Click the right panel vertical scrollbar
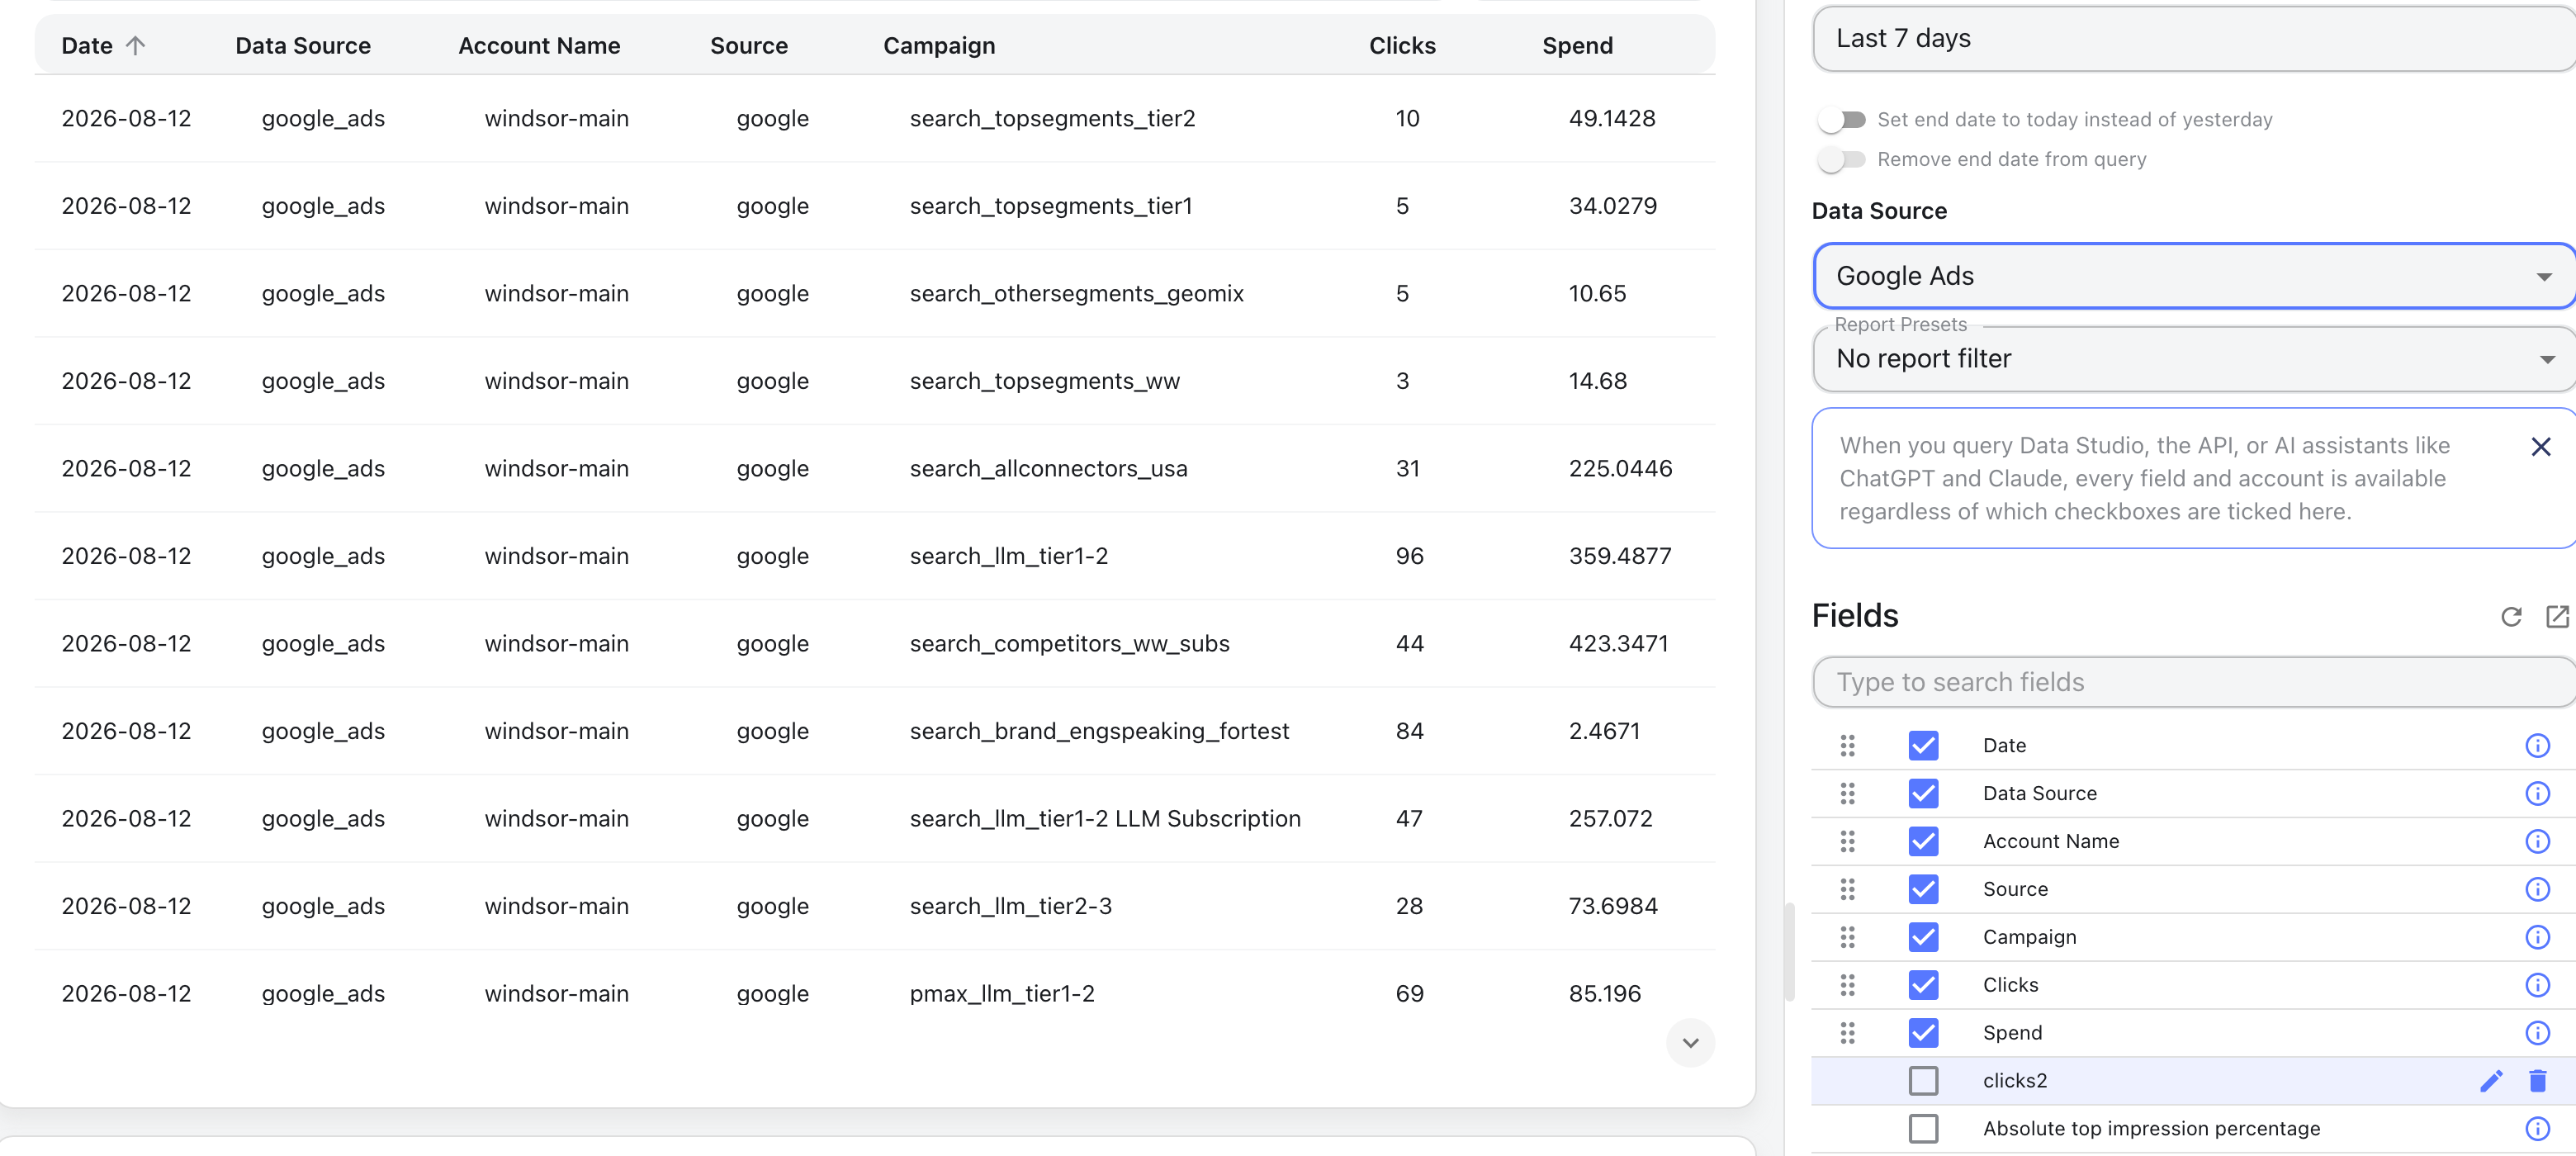Image resolution: width=2576 pixels, height=1156 pixels. (x=1789, y=950)
